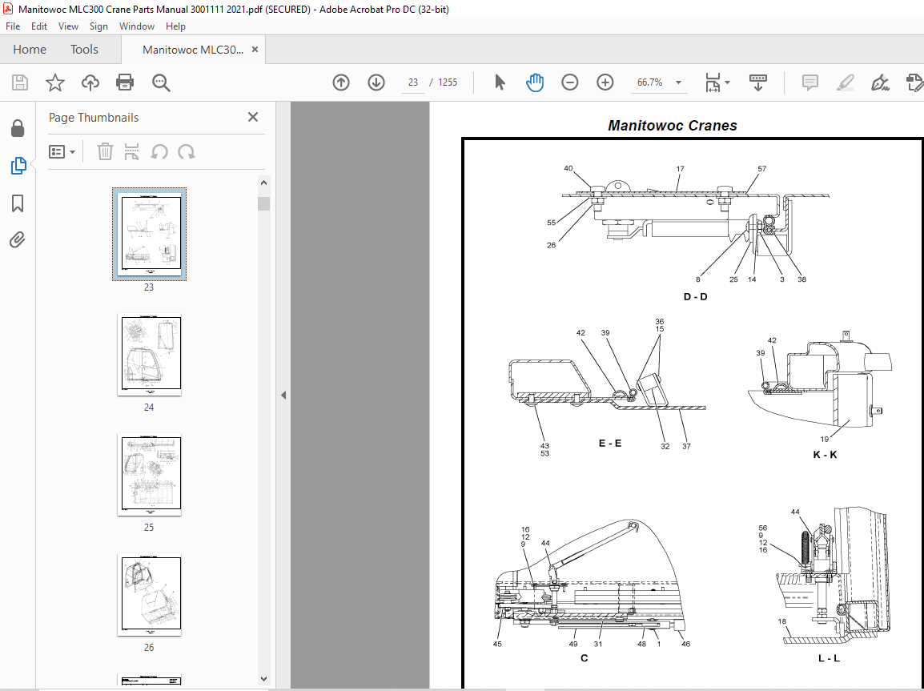Rotate page clockwise
924x691 pixels.
point(187,152)
